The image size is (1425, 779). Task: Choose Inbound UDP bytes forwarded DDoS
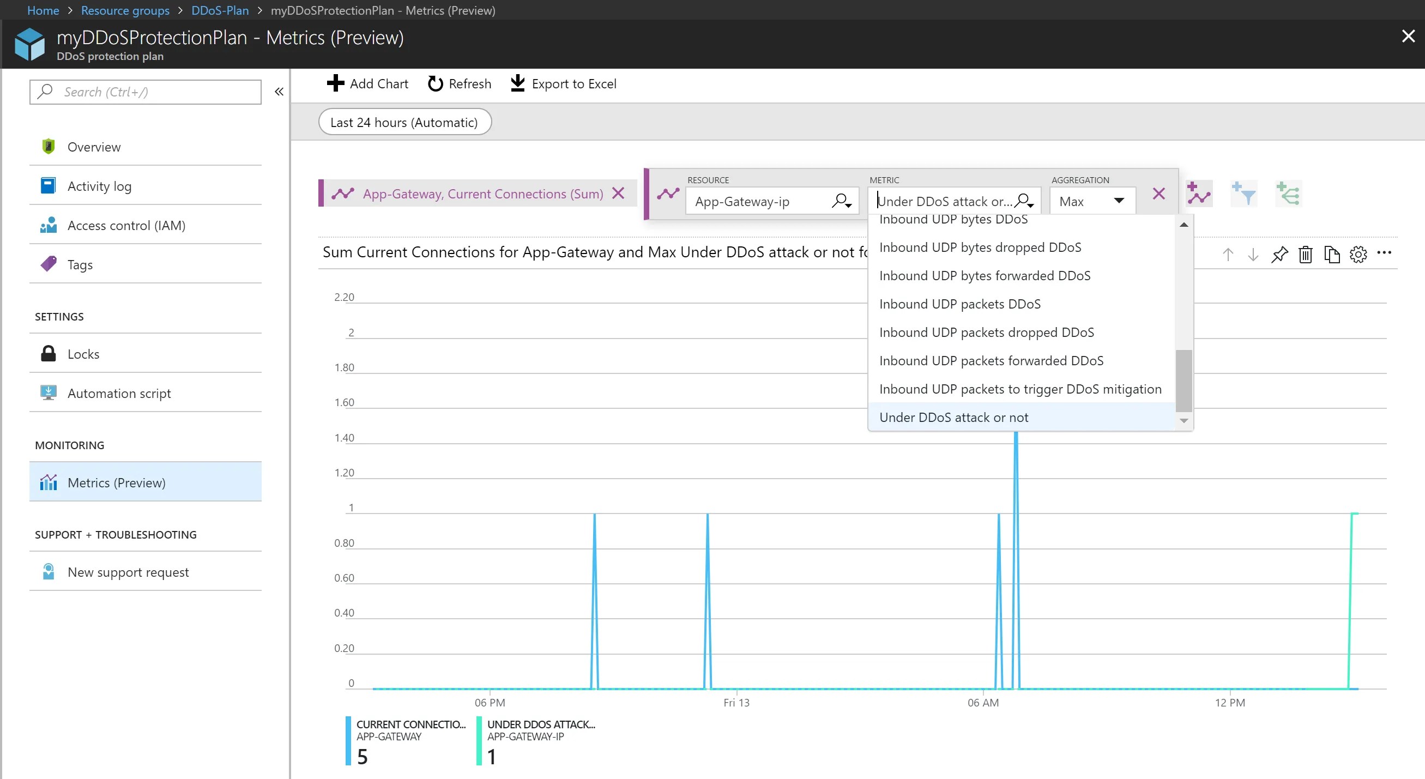point(1022,275)
